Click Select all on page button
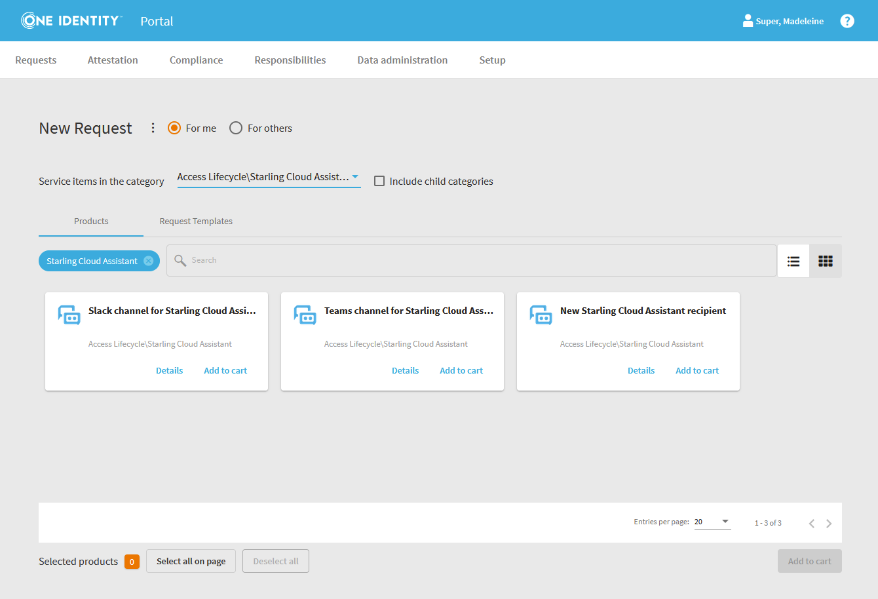The image size is (878, 599). point(191,561)
